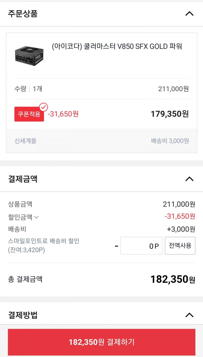This screenshot has width=203, height=357.
Task: Tap the 할인금액 label text
Action: (20, 217)
